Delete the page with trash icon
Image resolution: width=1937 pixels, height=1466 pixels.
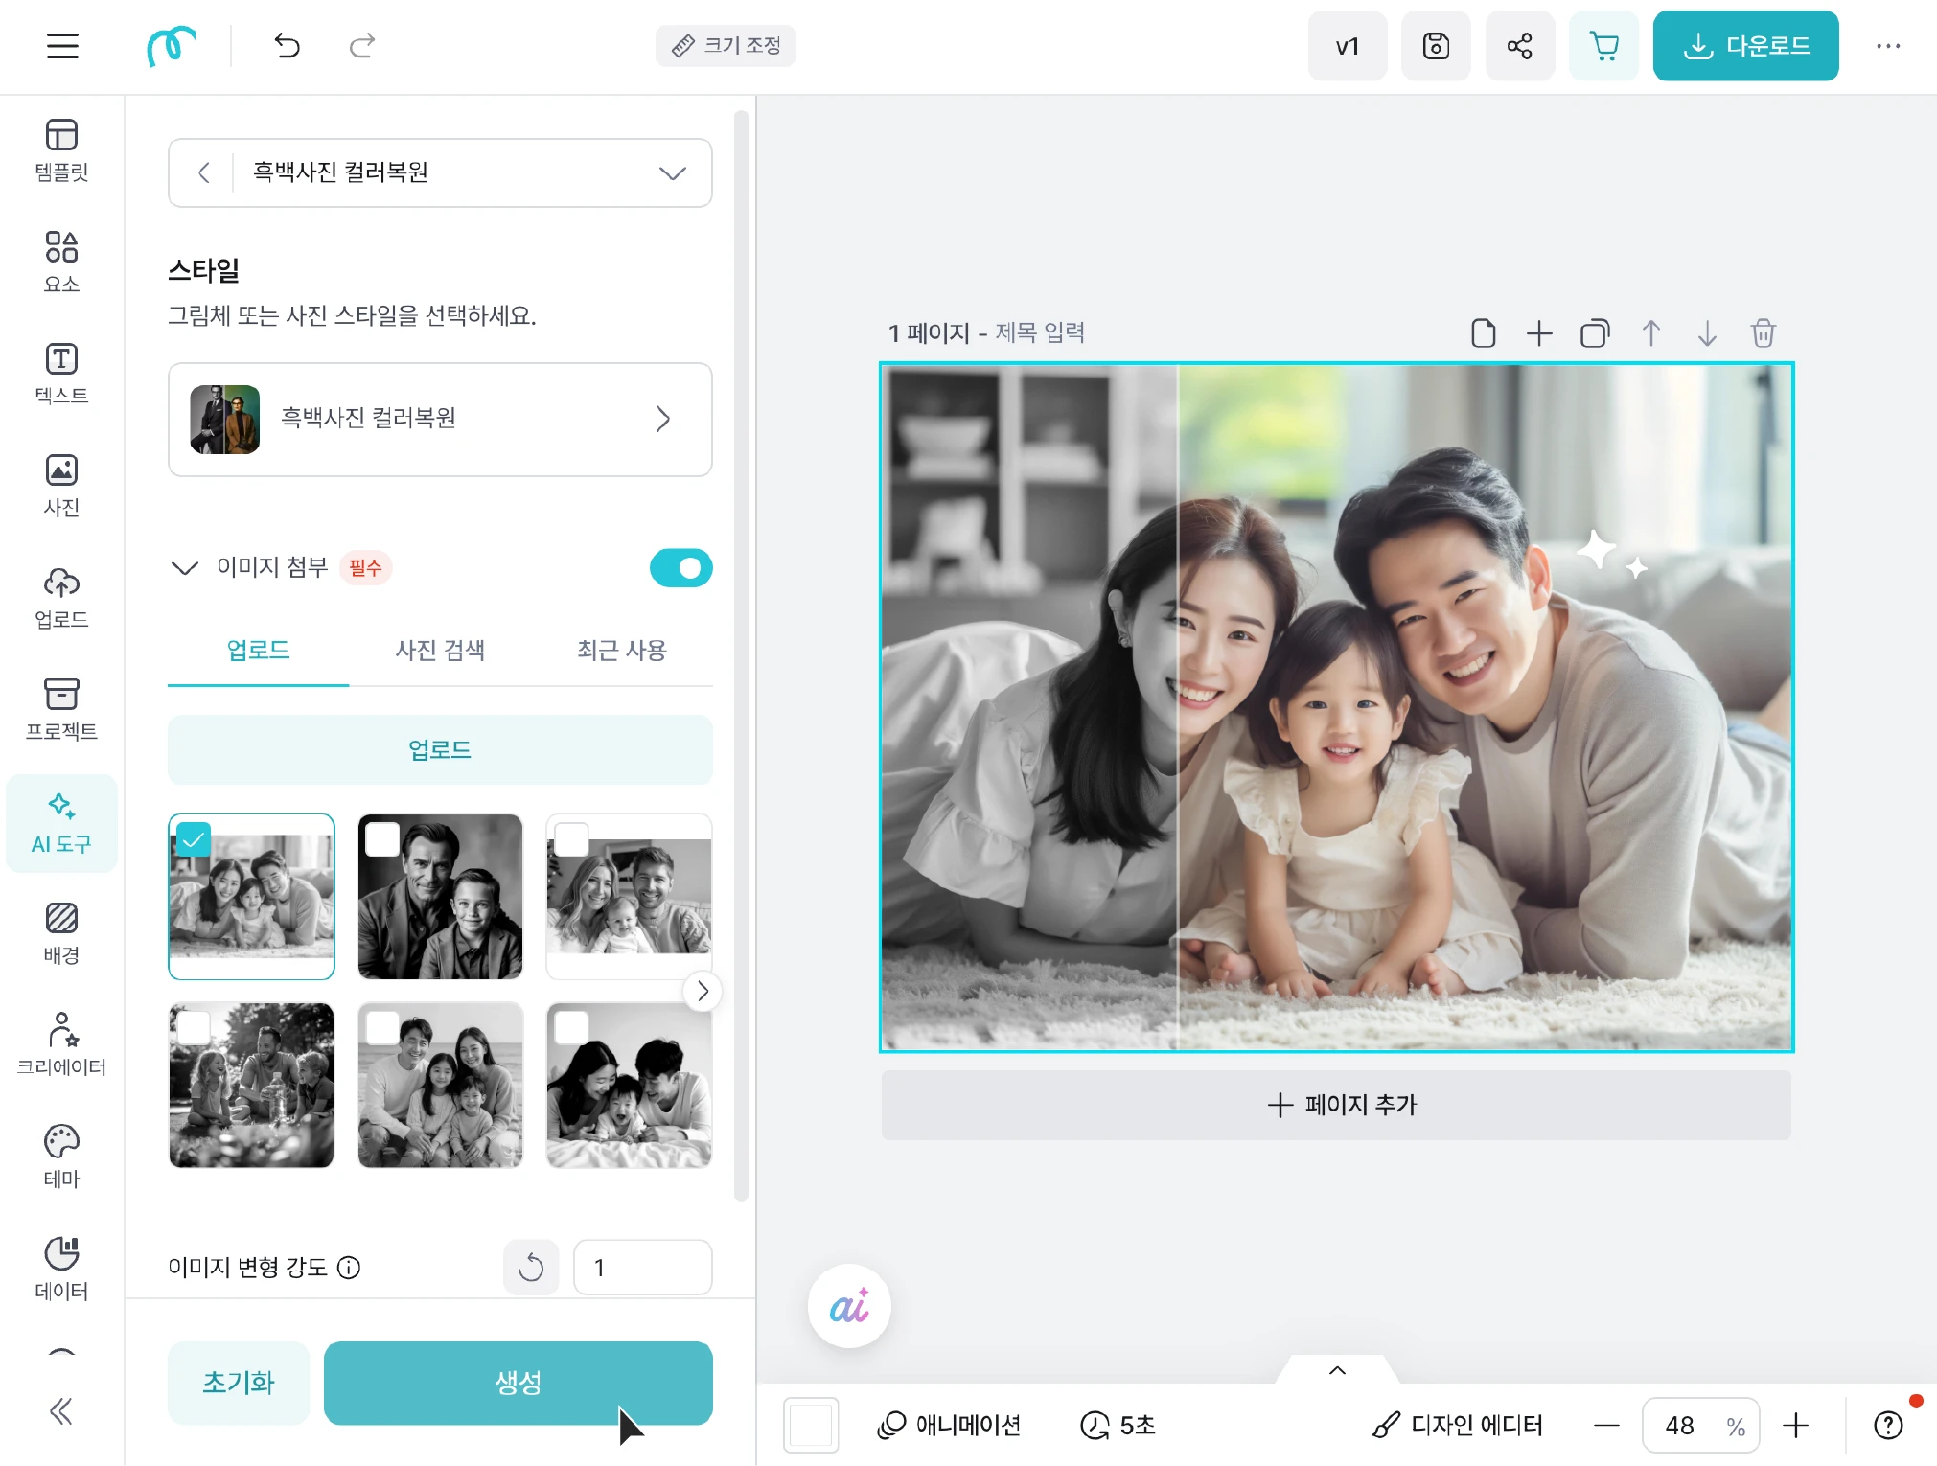(x=1763, y=333)
